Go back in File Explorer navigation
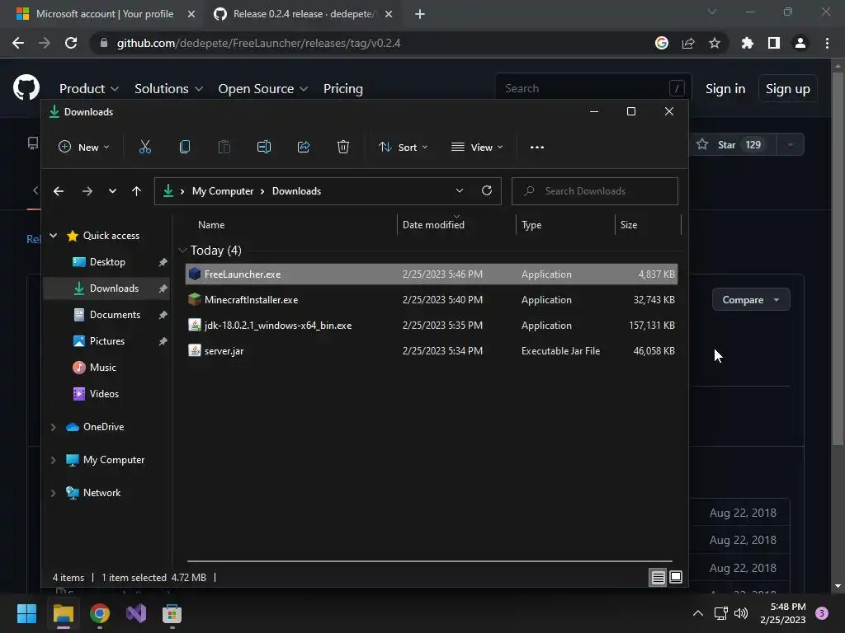The height and width of the screenshot is (633, 845). pyautogui.click(x=59, y=191)
